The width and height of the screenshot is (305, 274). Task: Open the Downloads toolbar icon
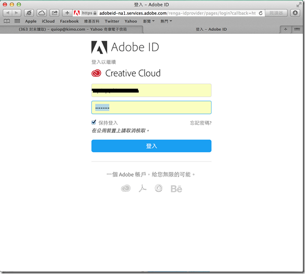pyautogui.click(x=295, y=13)
